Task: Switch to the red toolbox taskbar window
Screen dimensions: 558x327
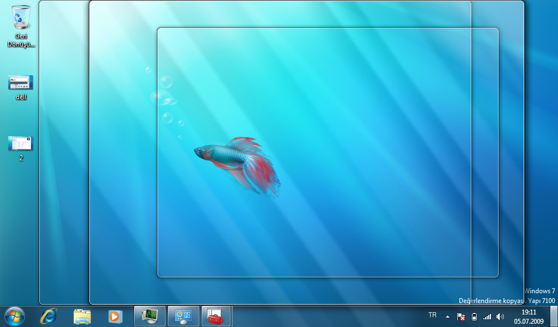Action: point(216,316)
